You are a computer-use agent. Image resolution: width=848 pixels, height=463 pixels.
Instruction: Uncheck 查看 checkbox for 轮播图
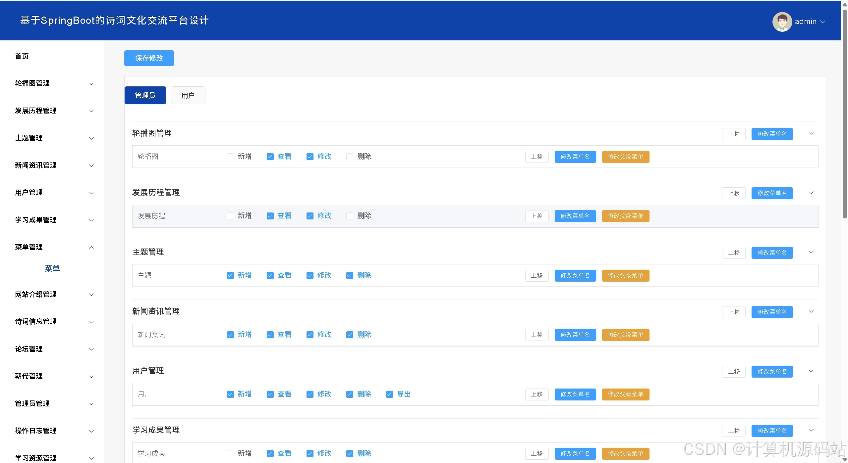pyautogui.click(x=270, y=157)
